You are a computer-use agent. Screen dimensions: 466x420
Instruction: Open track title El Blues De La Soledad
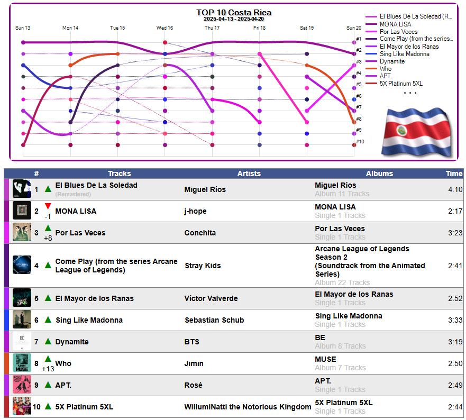tap(96, 185)
